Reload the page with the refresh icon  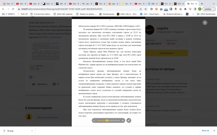13,9
